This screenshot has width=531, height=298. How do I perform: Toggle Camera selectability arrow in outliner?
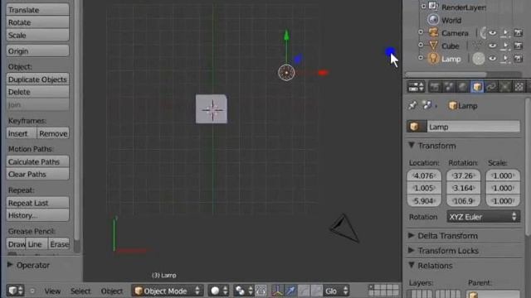coord(505,33)
